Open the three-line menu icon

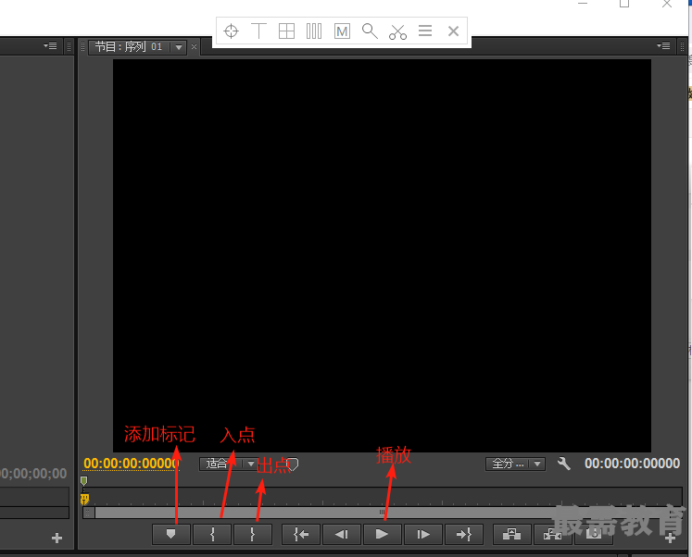point(425,31)
